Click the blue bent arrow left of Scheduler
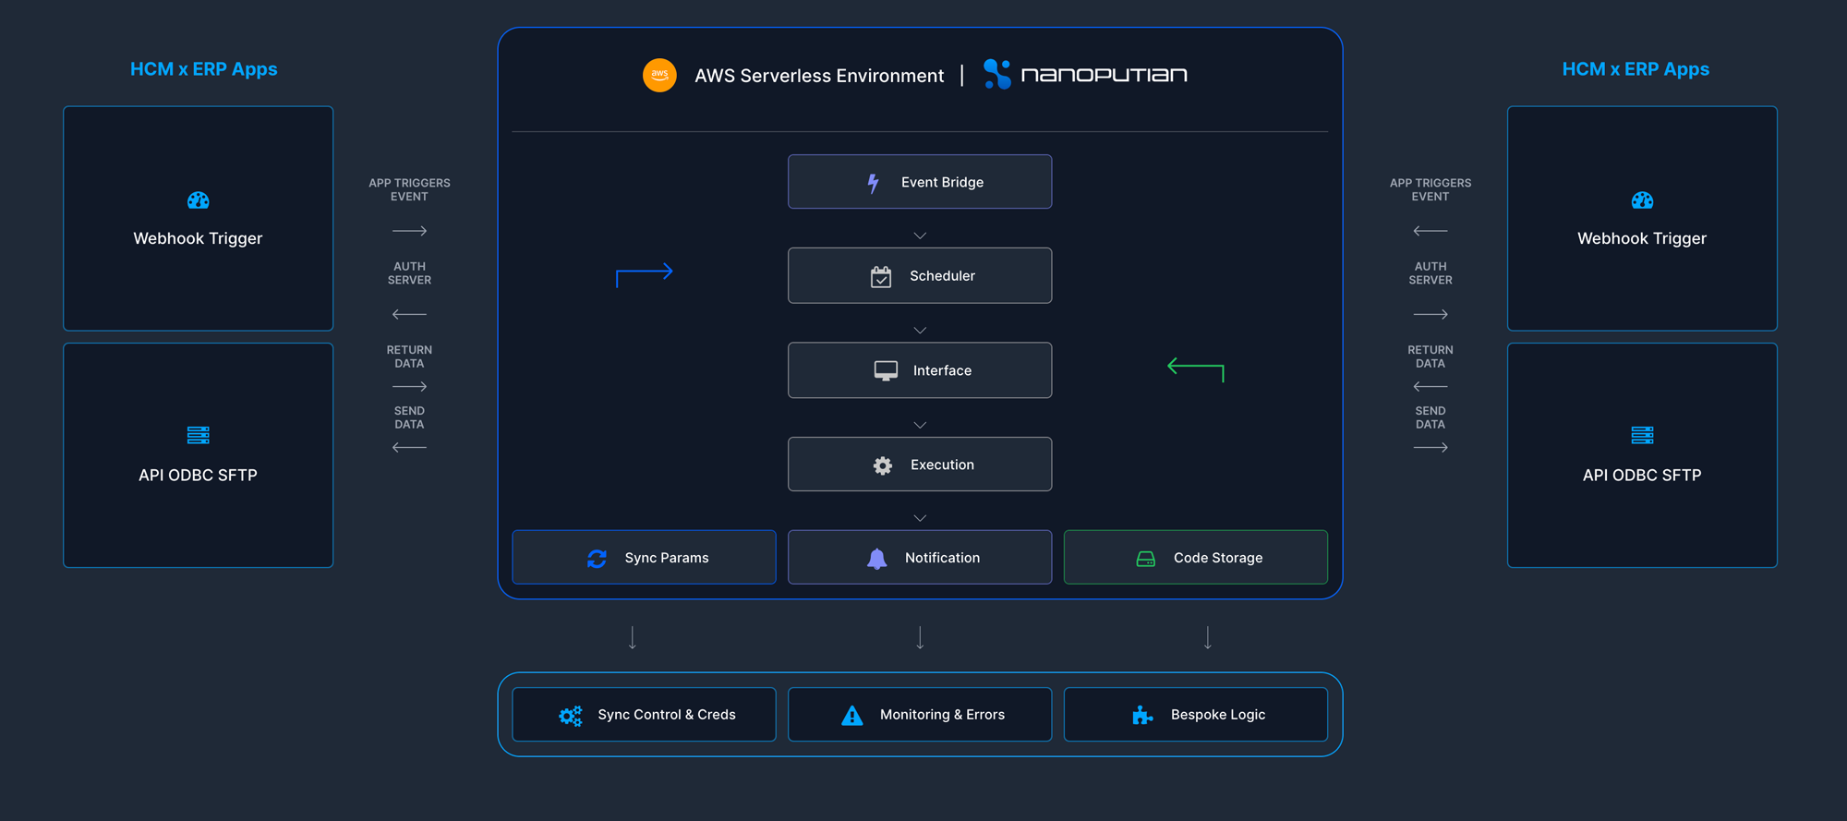The height and width of the screenshot is (821, 1847). pos(644,274)
